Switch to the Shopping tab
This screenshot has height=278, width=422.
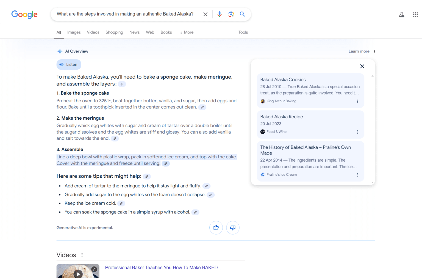[x=114, y=32]
